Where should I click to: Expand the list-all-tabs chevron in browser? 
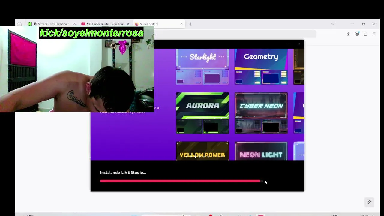point(333,24)
